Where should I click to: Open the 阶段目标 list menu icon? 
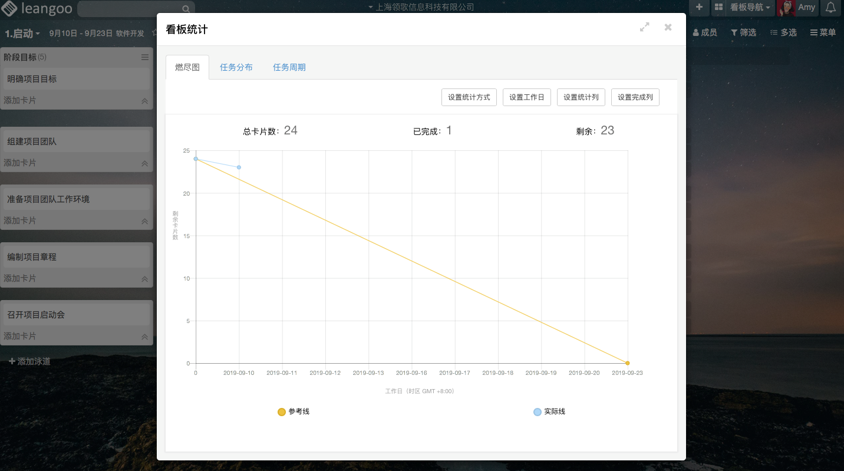click(x=145, y=57)
